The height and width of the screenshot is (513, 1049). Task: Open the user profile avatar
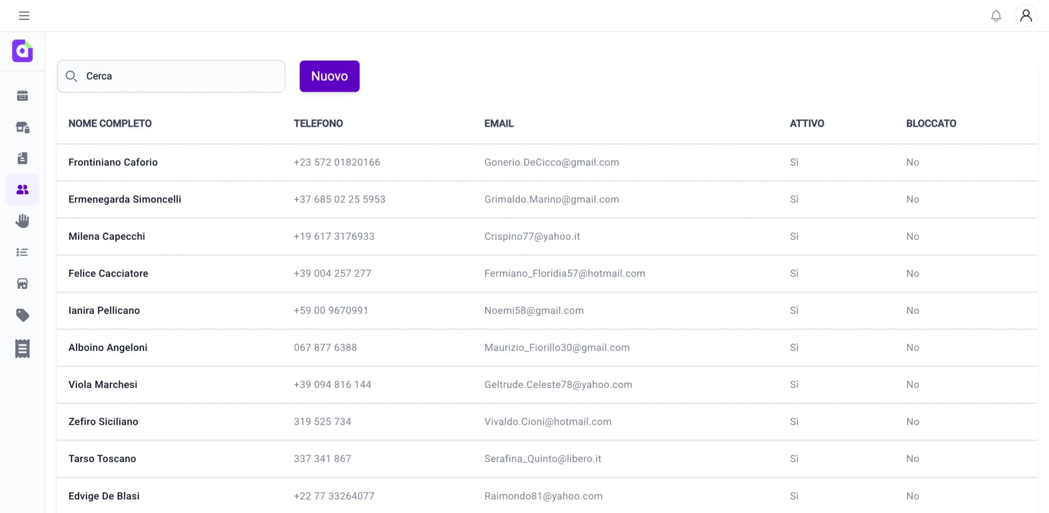pyautogui.click(x=1026, y=15)
